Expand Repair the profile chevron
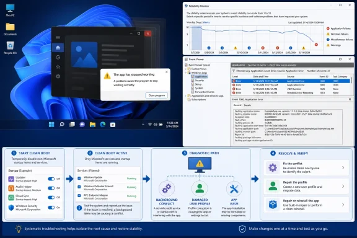This screenshot has width=357, height=238. [x=343, y=187]
